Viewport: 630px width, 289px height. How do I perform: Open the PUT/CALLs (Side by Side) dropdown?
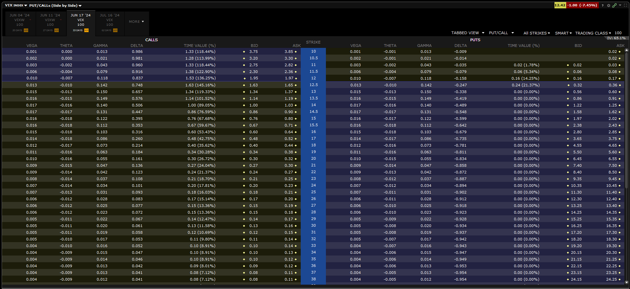(80, 6)
